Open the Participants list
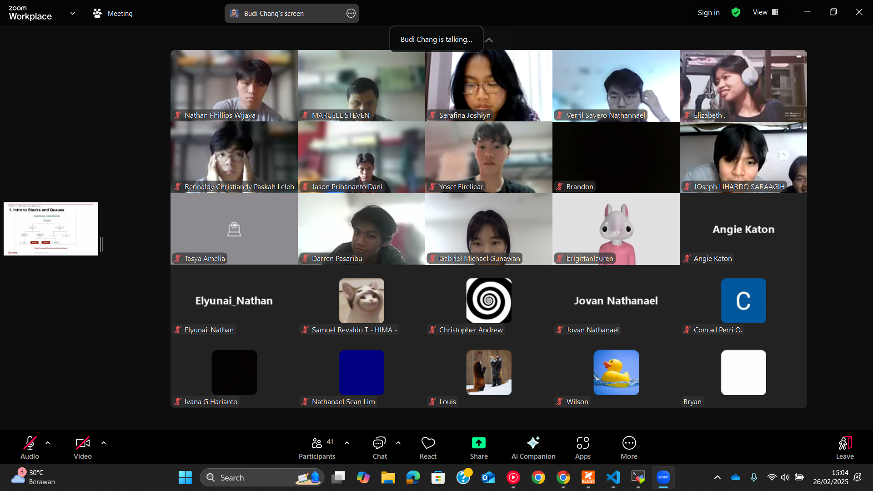Screen dimensions: 873x491 [x=317, y=447]
